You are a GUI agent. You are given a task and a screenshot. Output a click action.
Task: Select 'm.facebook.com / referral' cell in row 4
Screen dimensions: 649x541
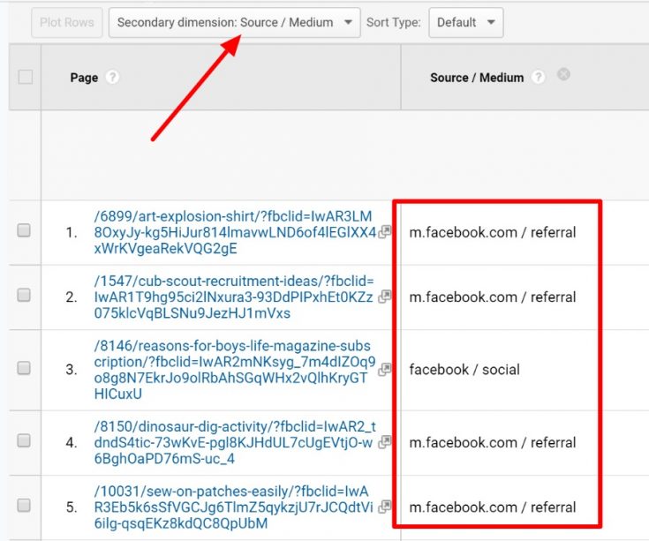[492, 442]
